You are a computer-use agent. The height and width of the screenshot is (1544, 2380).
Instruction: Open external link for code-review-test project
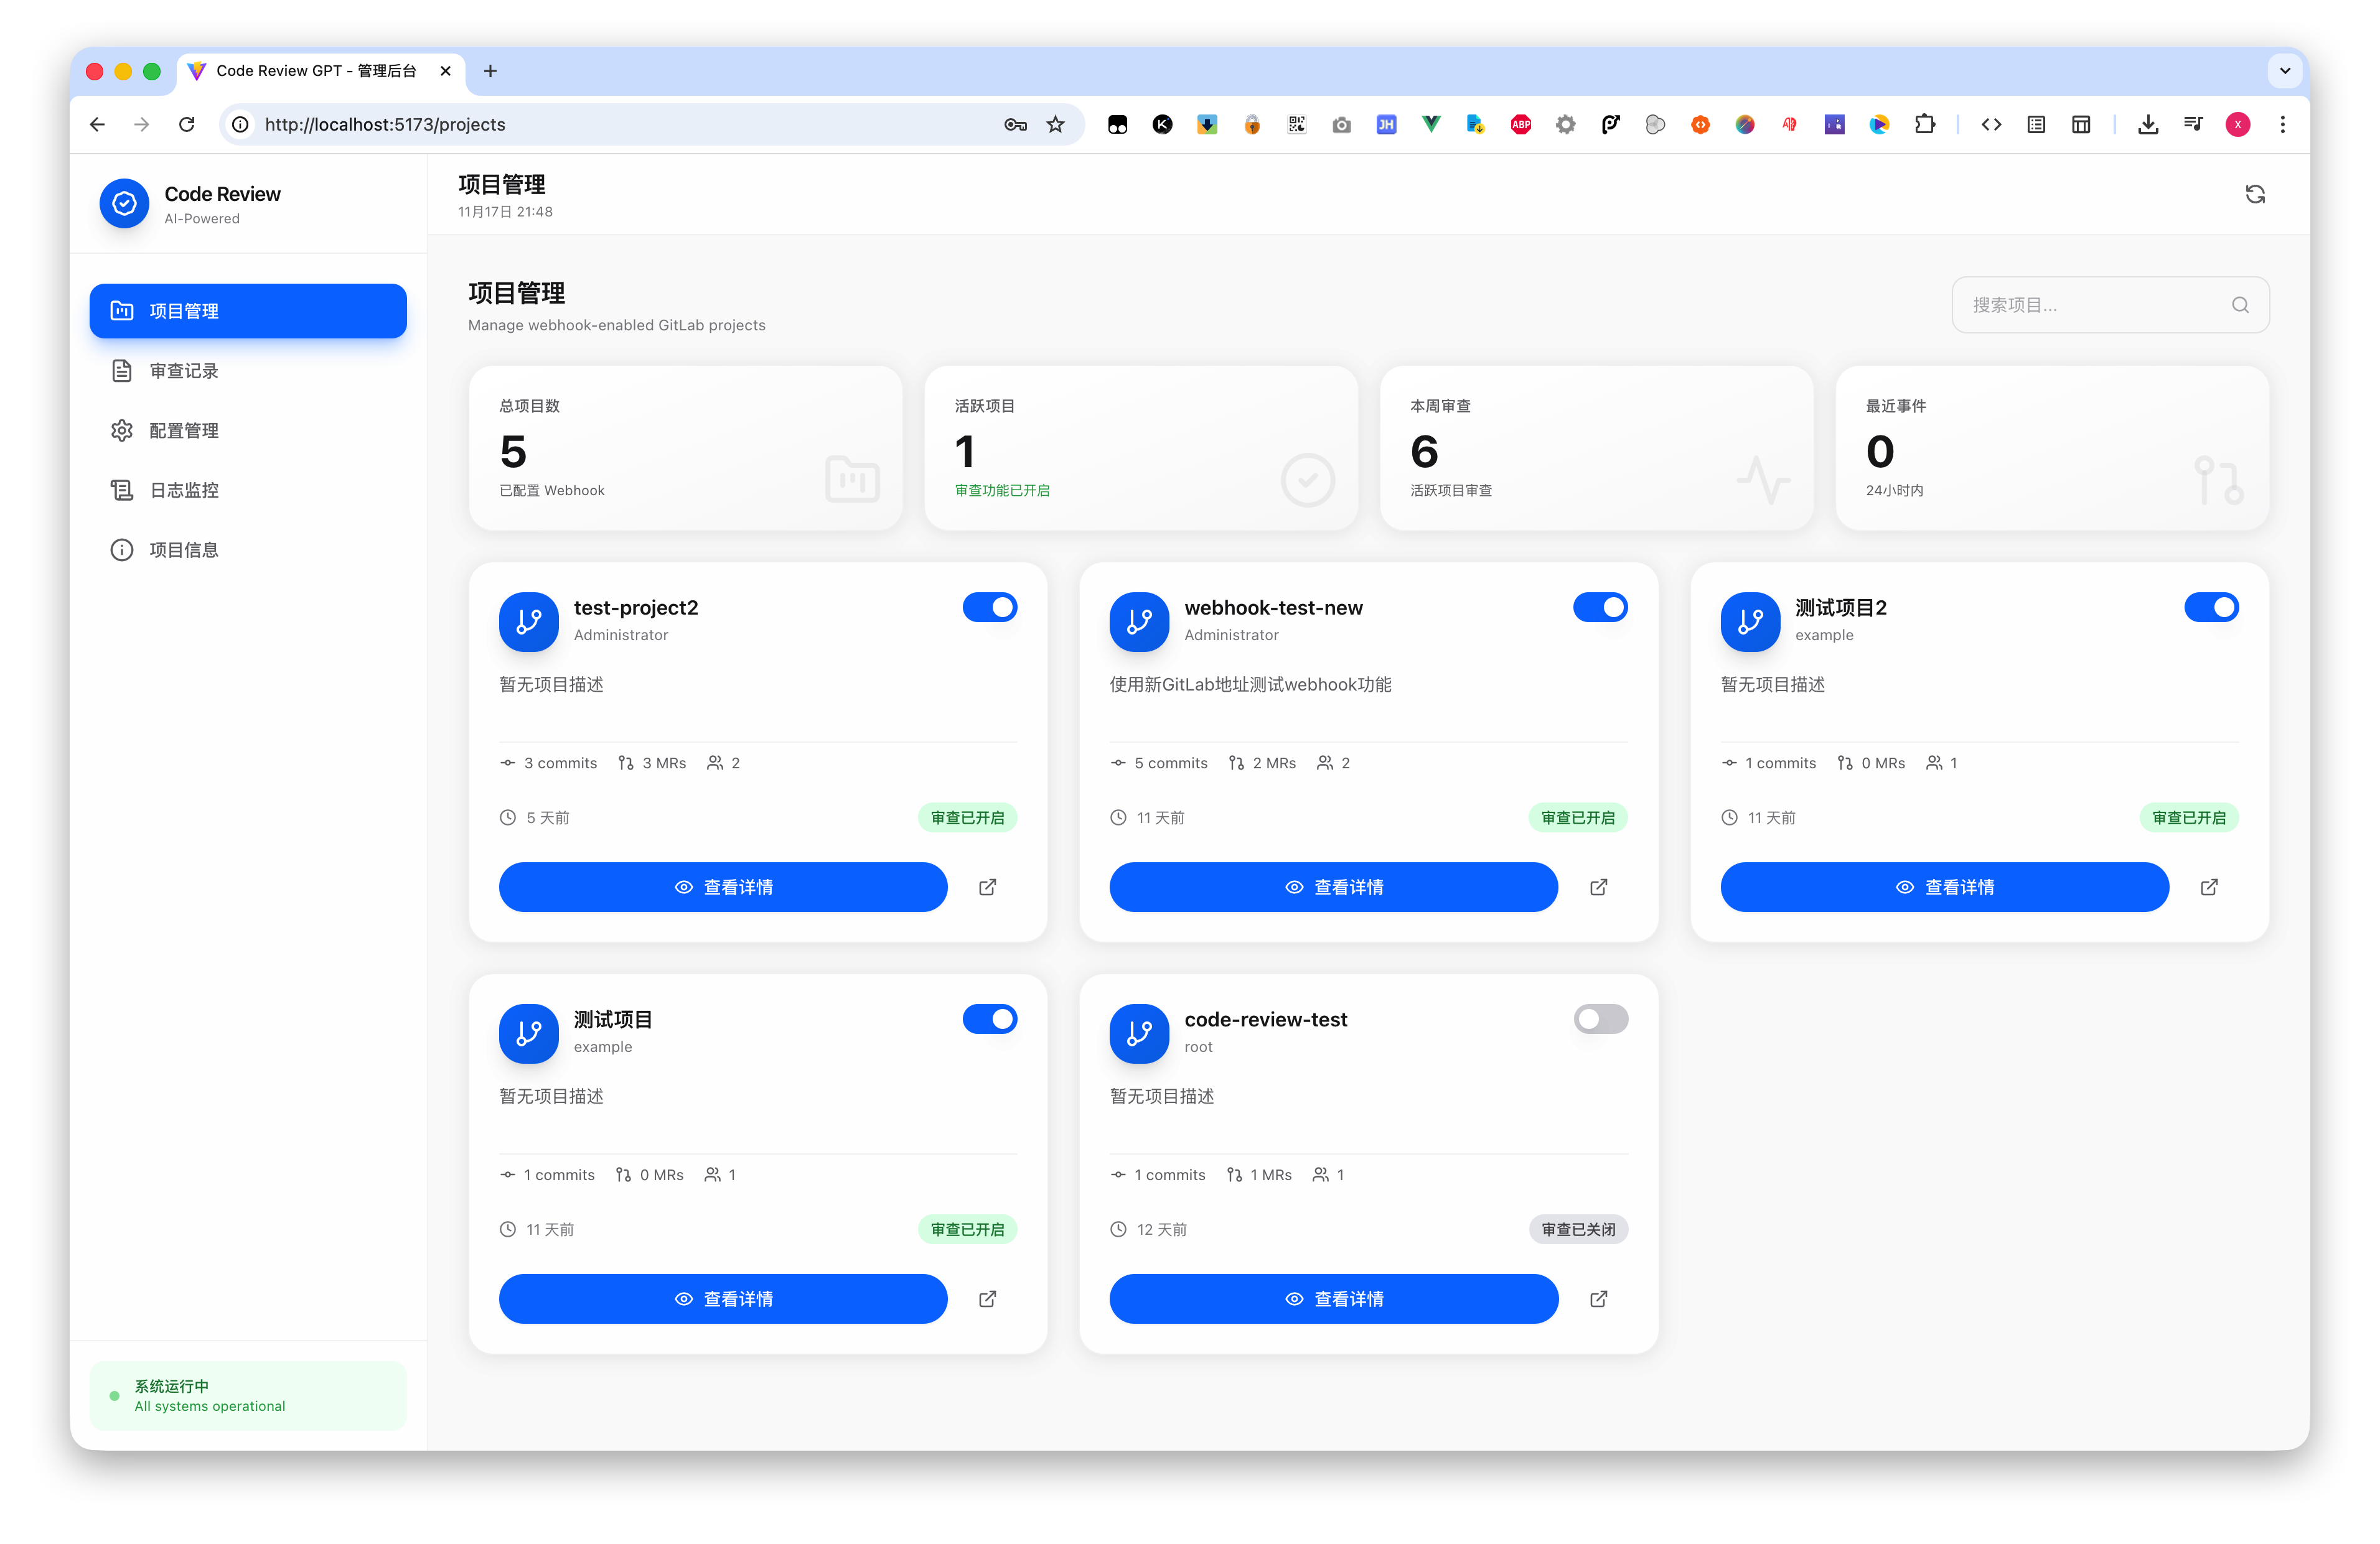tap(1598, 1298)
